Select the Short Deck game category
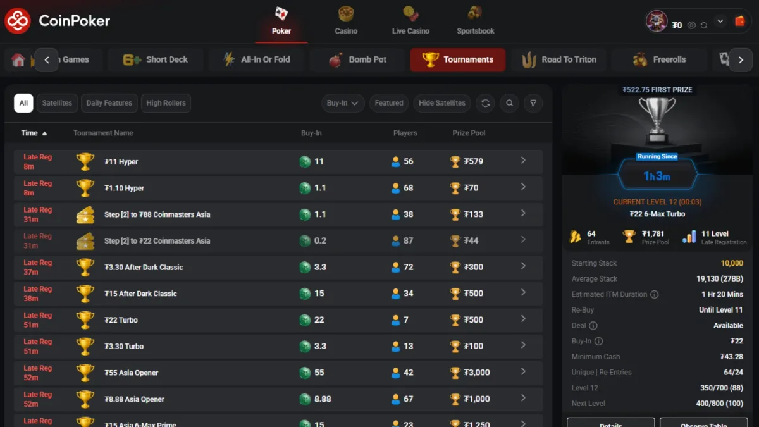Viewport: 759px width, 427px height. click(156, 59)
